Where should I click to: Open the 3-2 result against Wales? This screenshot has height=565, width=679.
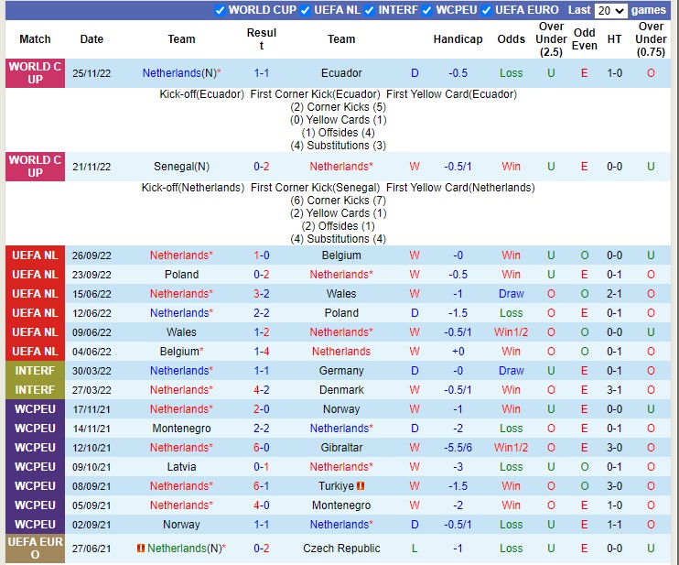coord(261,294)
